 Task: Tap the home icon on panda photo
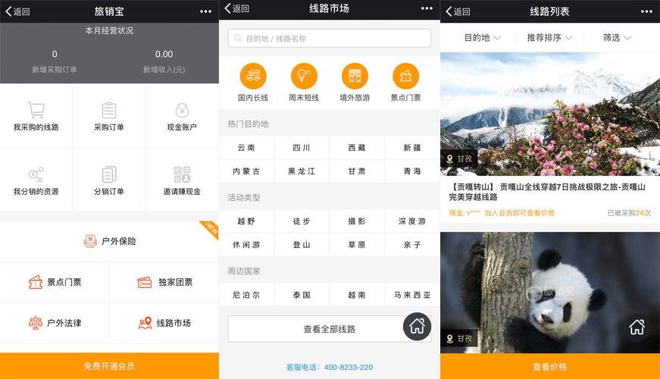pyautogui.click(x=637, y=327)
